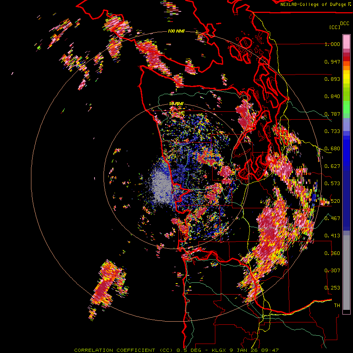353x353 pixels.
Task: Pick the yellow color bar segment
Action: pyautogui.click(x=346, y=77)
